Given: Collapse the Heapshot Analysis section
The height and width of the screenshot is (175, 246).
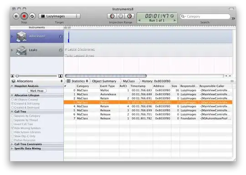Looking at the screenshot, I should [x=12, y=86].
